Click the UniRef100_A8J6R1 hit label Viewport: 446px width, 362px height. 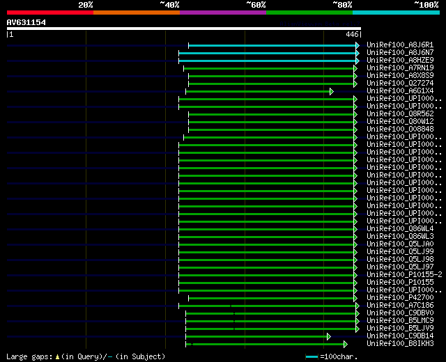pyautogui.click(x=400, y=45)
